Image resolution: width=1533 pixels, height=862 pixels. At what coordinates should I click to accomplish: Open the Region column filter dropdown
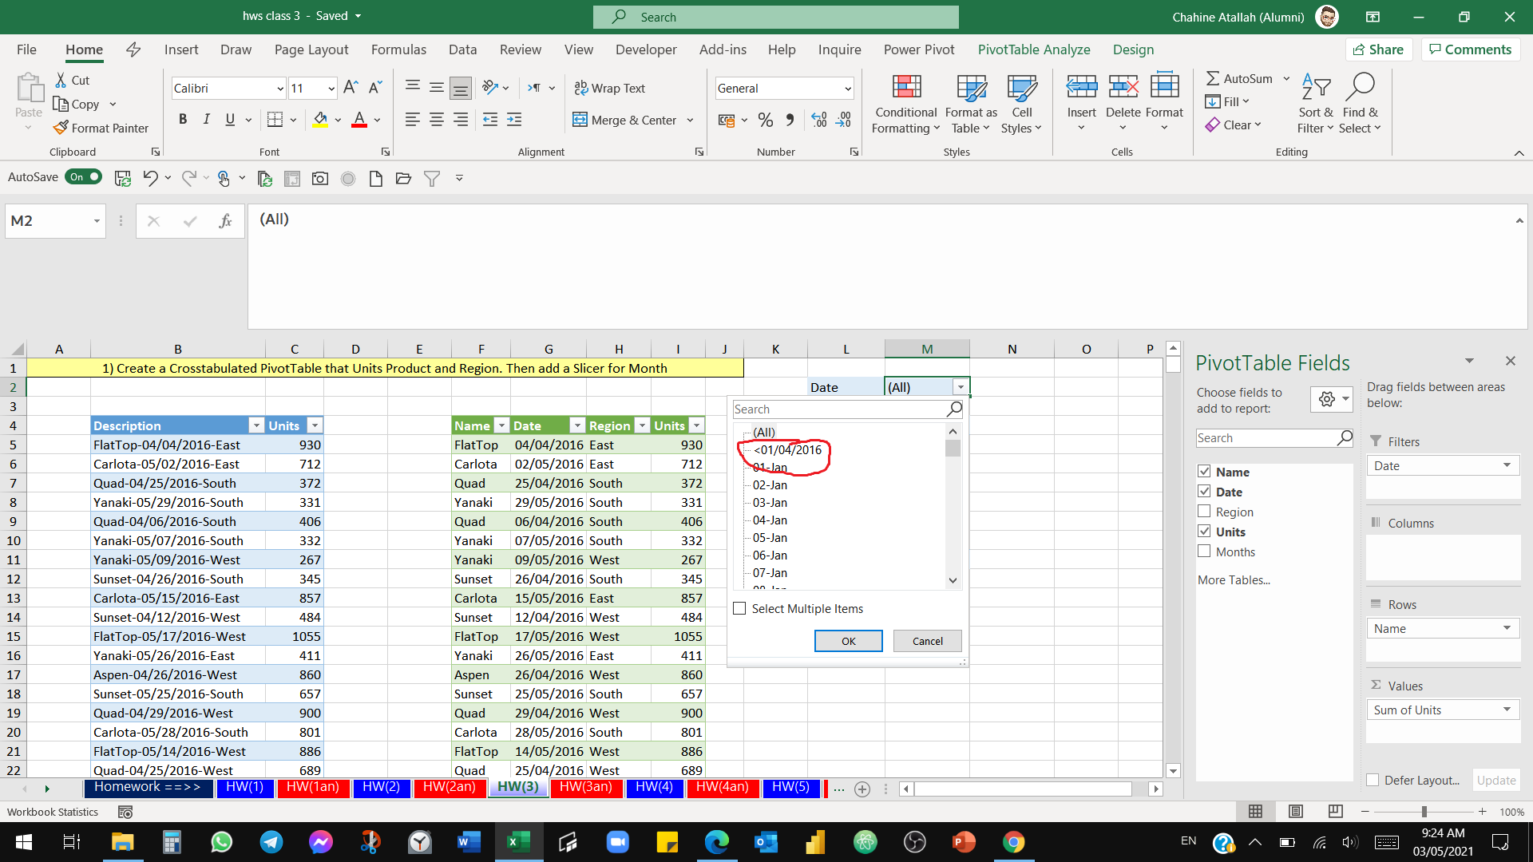643,425
